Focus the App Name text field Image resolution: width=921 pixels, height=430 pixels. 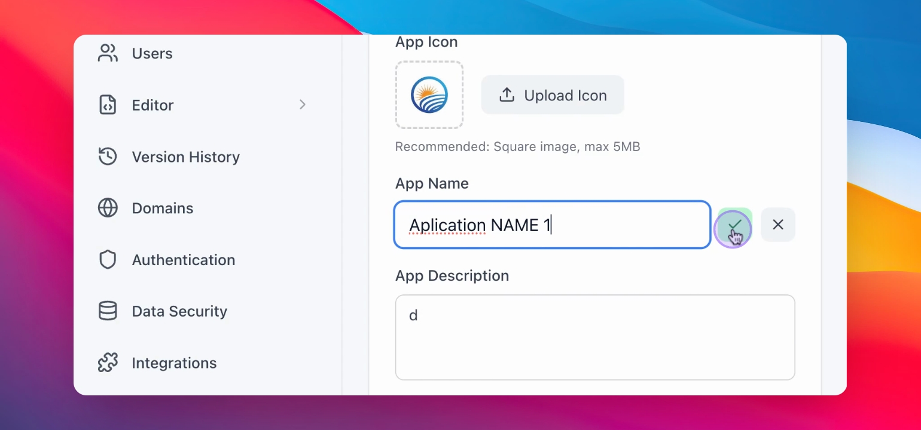tap(552, 225)
